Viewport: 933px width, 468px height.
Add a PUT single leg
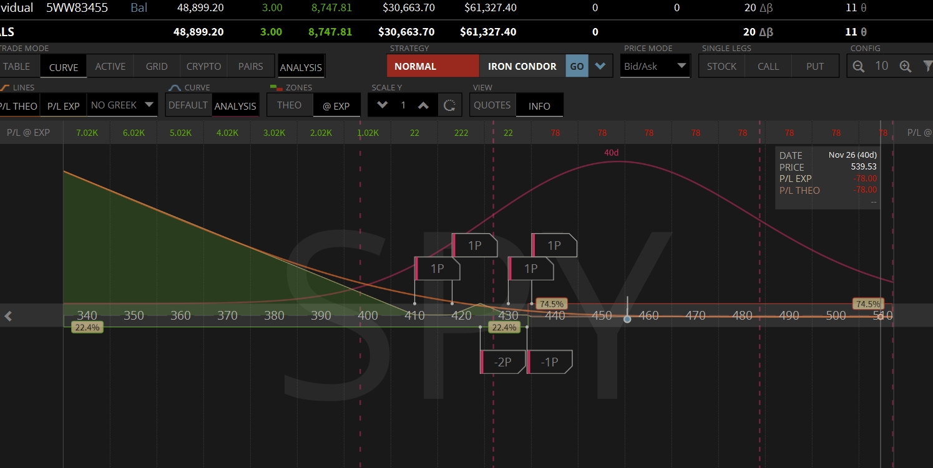[815, 66]
